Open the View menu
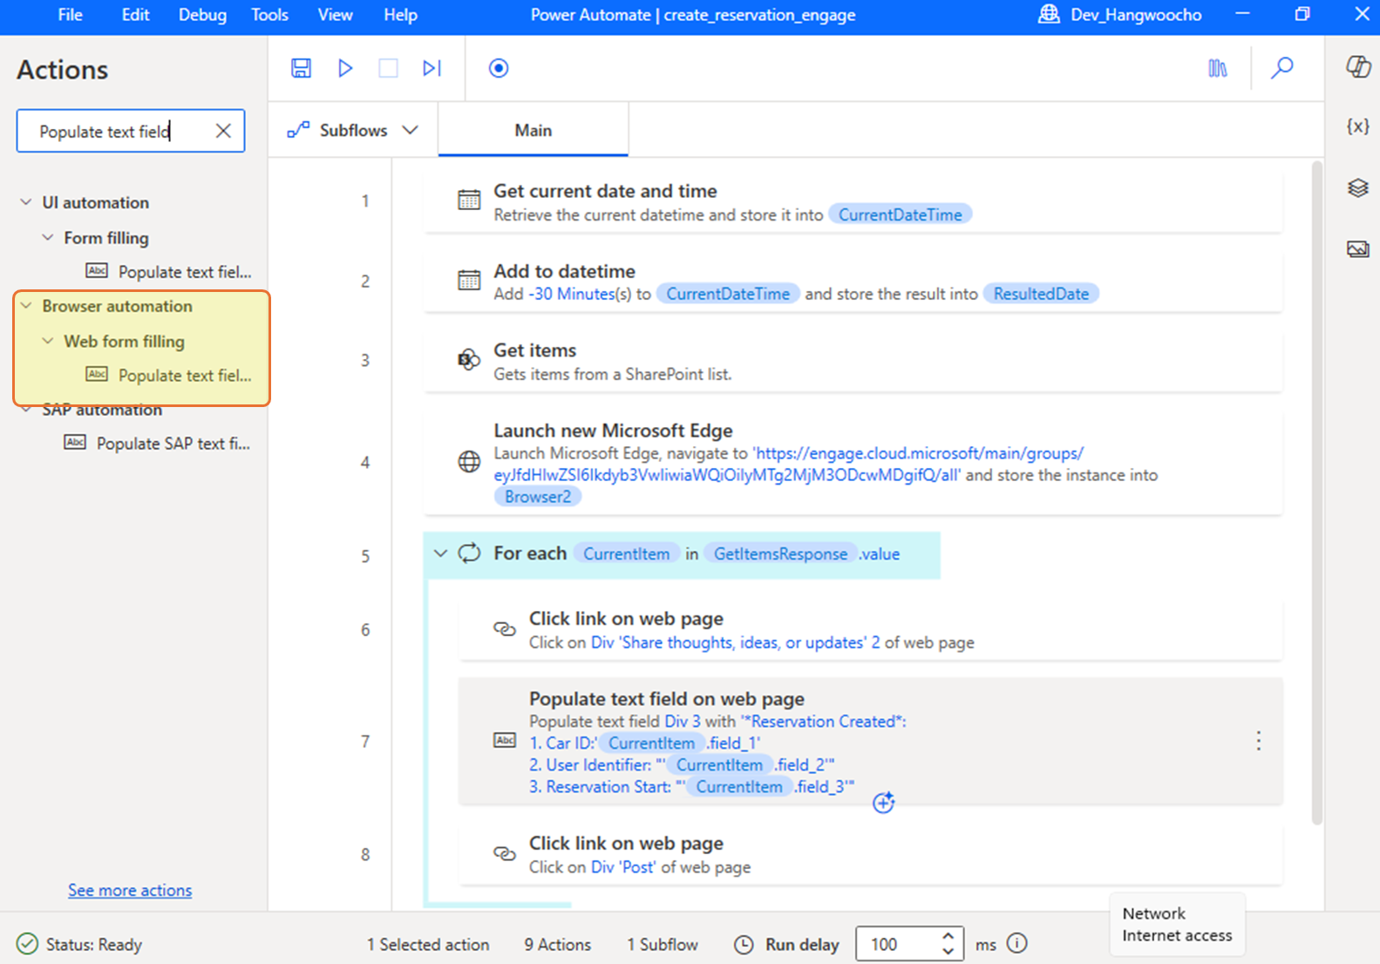1380x964 pixels. [x=335, y=15]
